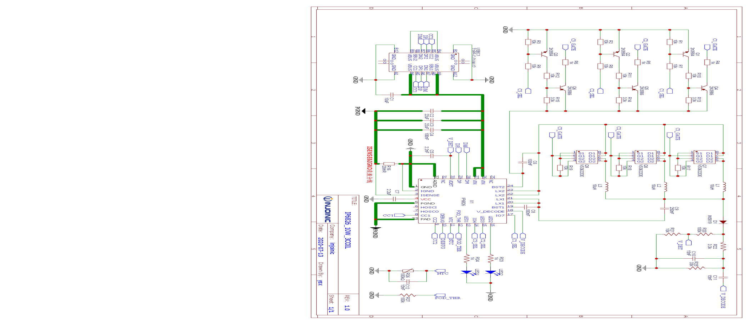
Task: Click the Q8 VS3622DE MOSFET package
Action: point(646,157)
